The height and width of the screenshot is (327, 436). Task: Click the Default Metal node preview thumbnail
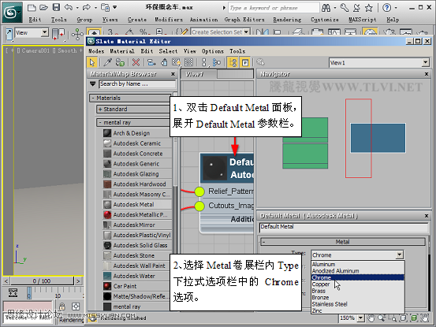tap(214, 168)
